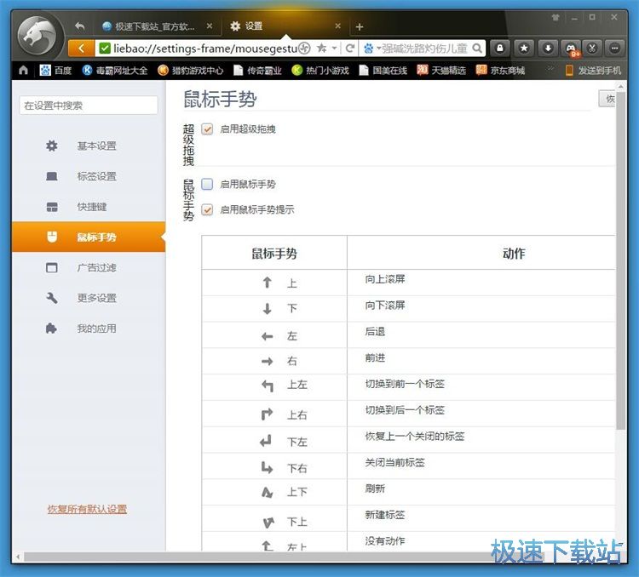Image resolution: width=639 pixels, height=577 pixels.
Task: Click the web search box in toolbar
Action: click(x=423, y=49)
